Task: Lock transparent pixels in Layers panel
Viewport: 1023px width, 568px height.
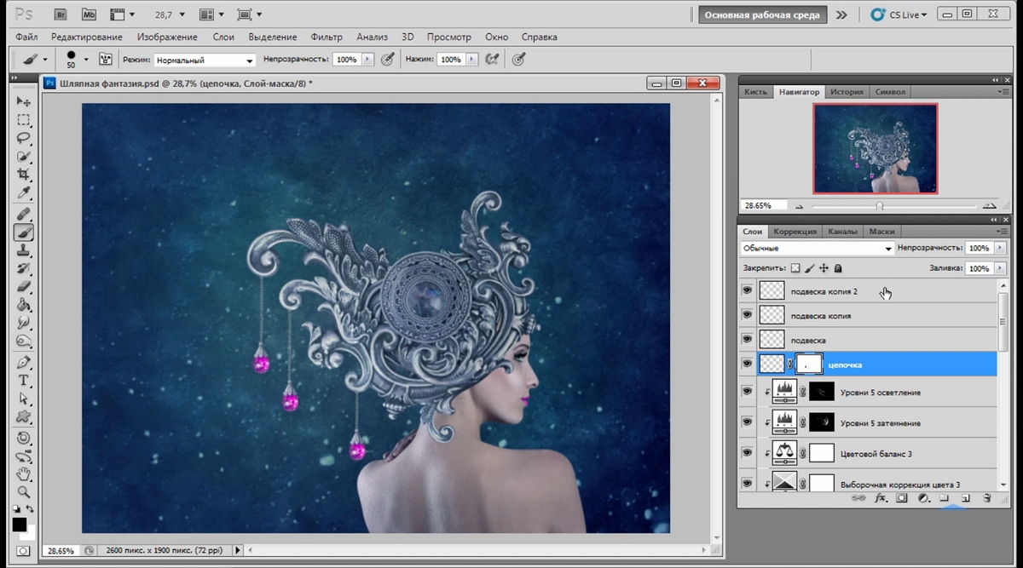Action: [795, 268]
